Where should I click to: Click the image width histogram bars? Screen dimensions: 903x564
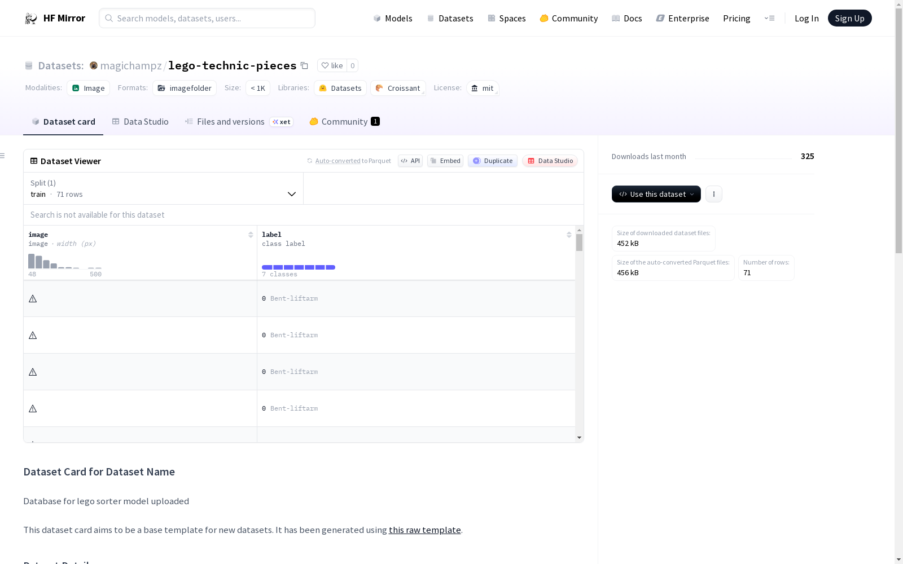[65, 261]
